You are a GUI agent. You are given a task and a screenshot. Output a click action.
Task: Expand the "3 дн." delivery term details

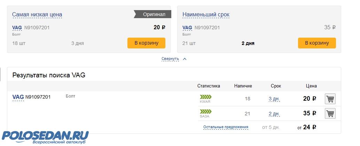tap(274, 99)
